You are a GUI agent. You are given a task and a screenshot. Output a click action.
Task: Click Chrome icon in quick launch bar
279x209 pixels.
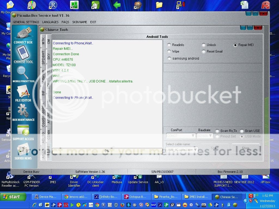[97, 205]
